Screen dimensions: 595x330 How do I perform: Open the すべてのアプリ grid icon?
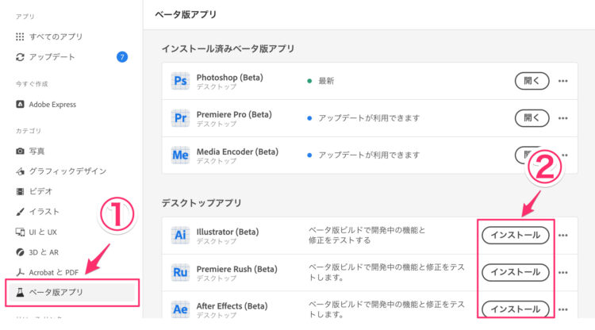(x=20, y=36)
